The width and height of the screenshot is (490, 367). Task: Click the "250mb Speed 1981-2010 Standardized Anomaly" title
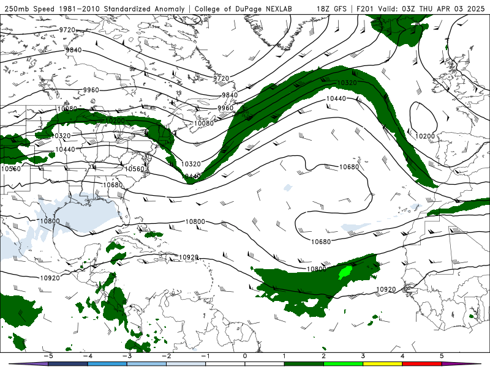[94, 9]
